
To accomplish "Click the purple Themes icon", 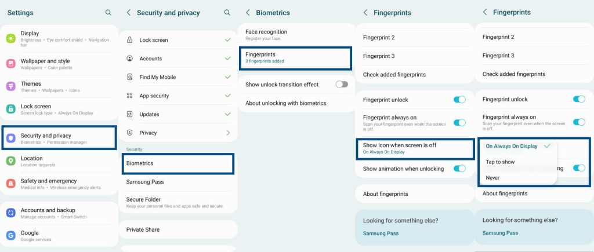I will (x=11, y=86).
